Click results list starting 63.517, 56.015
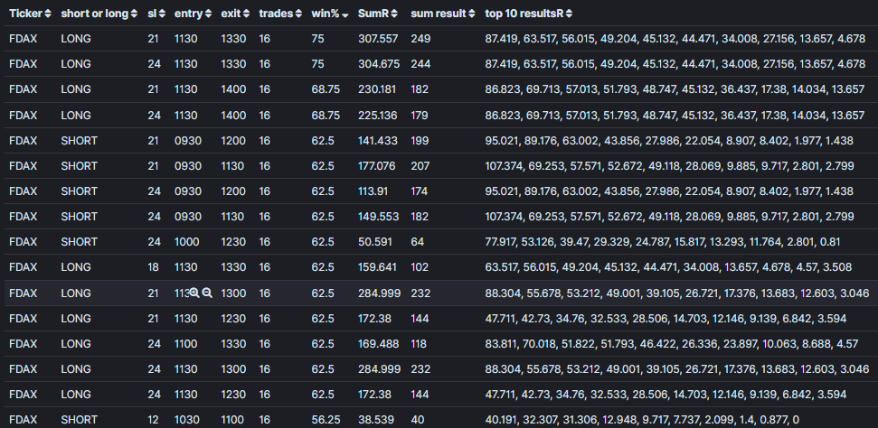This screenshot has width=878, height=428. tap(668, 267)
